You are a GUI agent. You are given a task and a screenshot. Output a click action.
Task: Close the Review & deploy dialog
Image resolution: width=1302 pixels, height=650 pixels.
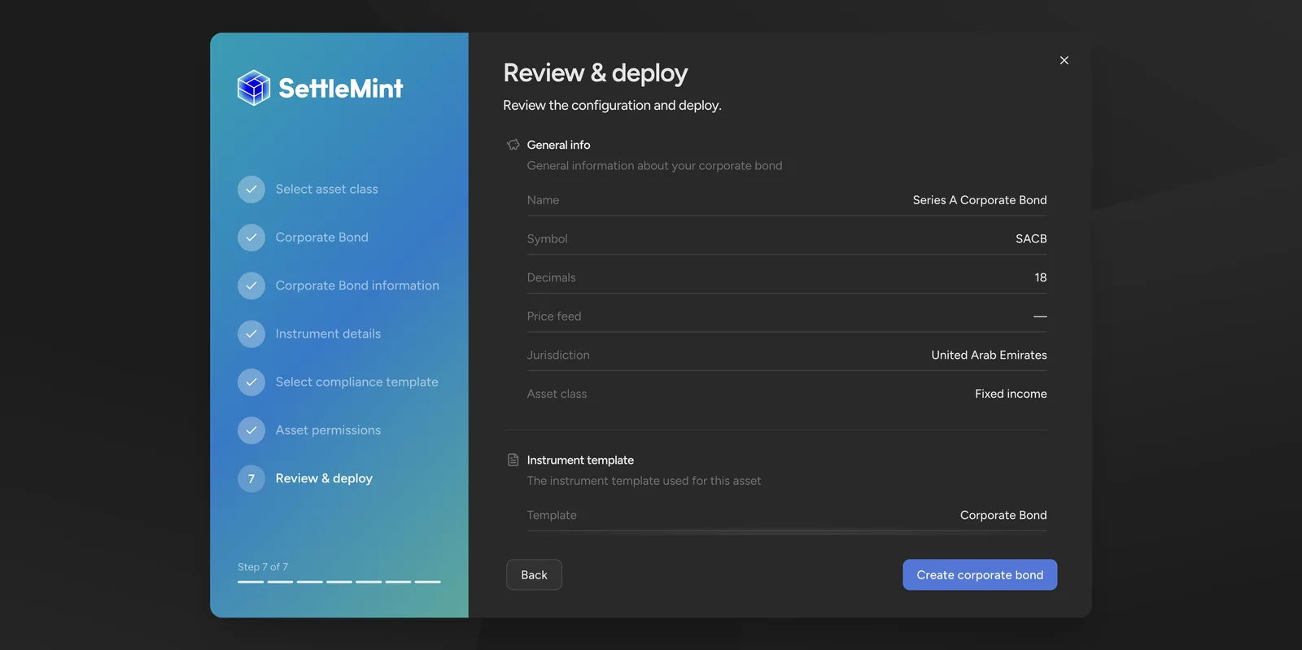(1064, 60)
